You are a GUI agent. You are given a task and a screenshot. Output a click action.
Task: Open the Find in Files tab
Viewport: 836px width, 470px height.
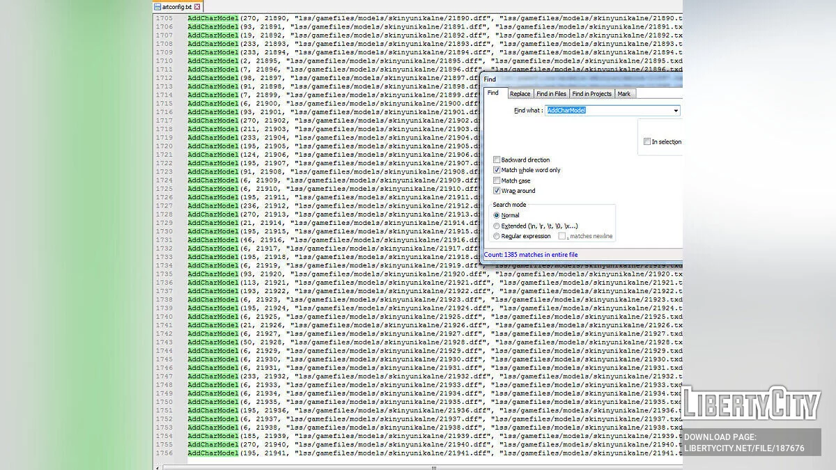click(551, 94)
